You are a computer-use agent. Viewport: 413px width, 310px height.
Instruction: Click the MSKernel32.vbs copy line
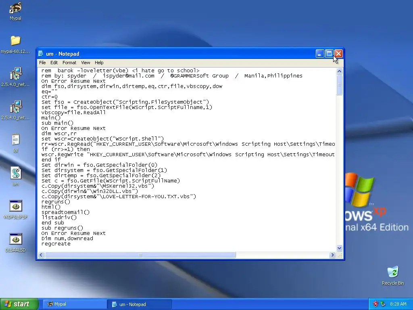pos(98,186)
